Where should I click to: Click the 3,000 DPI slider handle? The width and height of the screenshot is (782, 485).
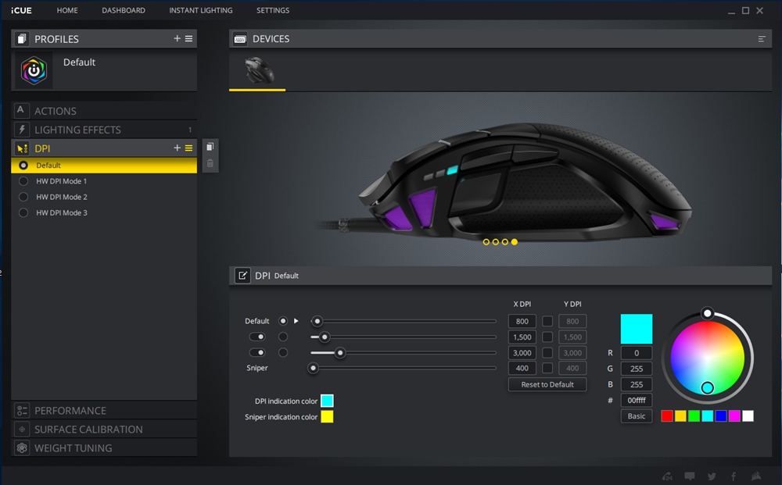point(340,353)
